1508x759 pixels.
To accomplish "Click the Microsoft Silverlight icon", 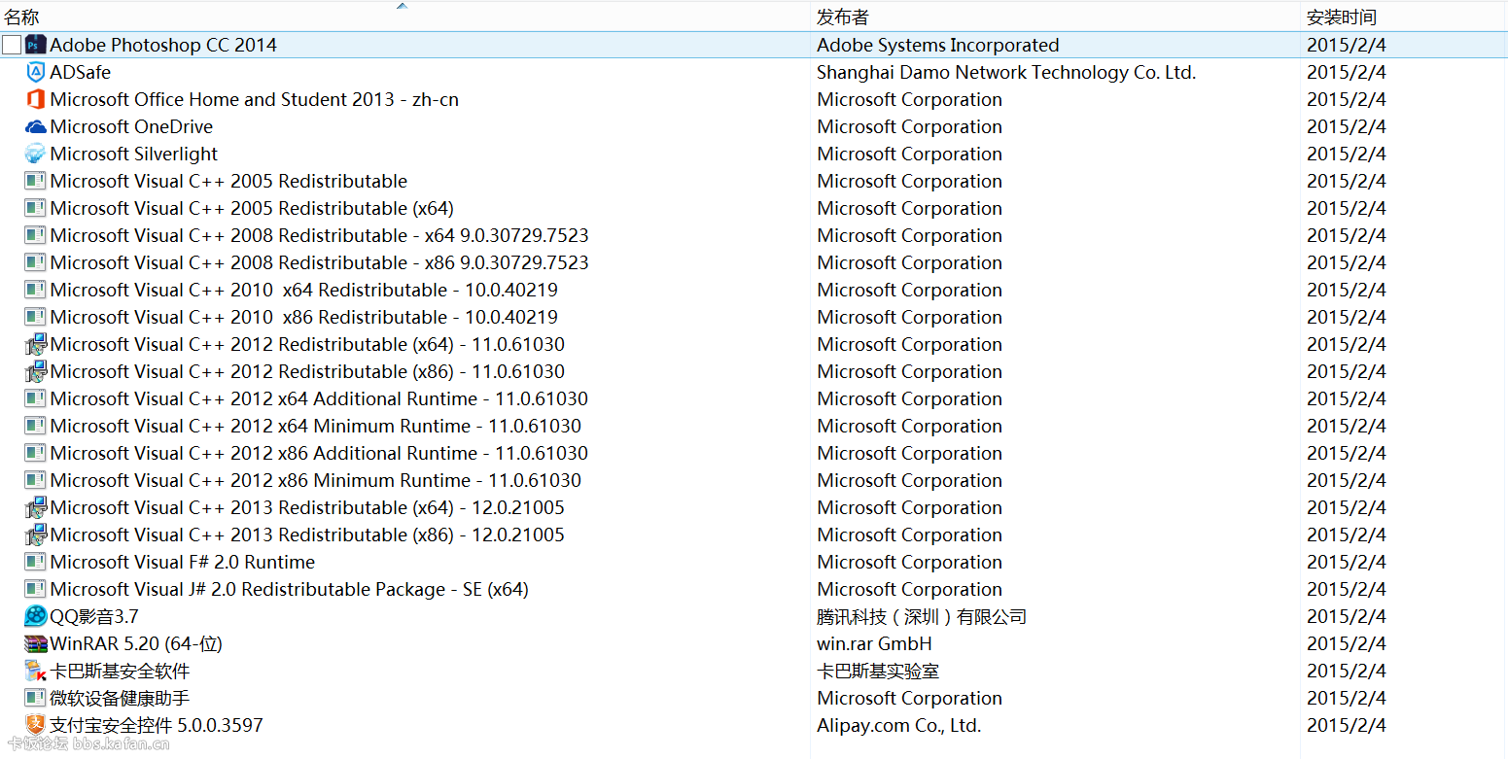I will click(36, 154).
